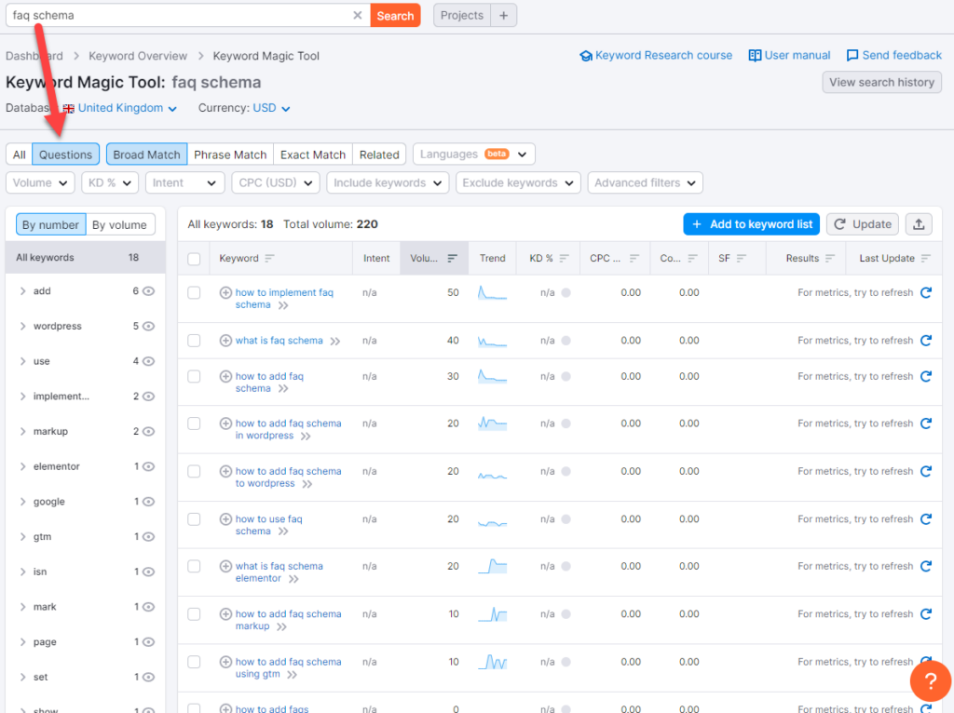The width and height of the screenshot is (954, 713).
Task: Click double arrow beside 'how to use faq schema'
Action: click(283, 531)
